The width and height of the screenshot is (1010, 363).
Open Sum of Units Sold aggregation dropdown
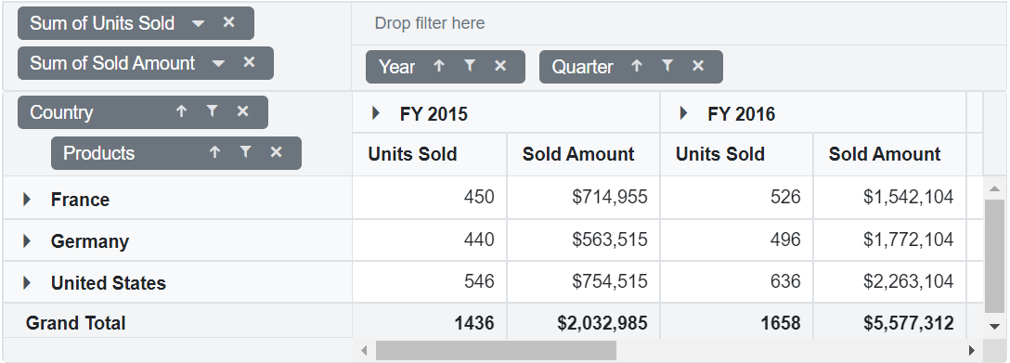pyautogui.click(x=199, y=24)
